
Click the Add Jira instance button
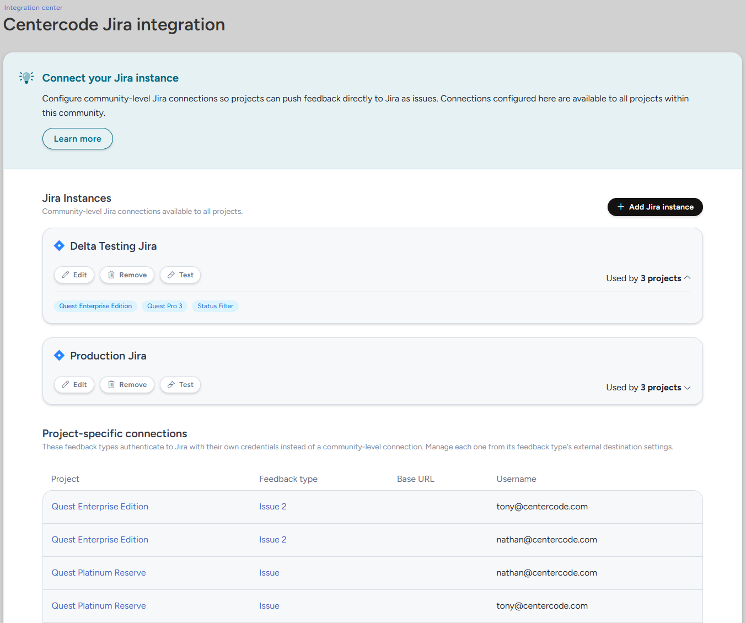pos(655,207)
